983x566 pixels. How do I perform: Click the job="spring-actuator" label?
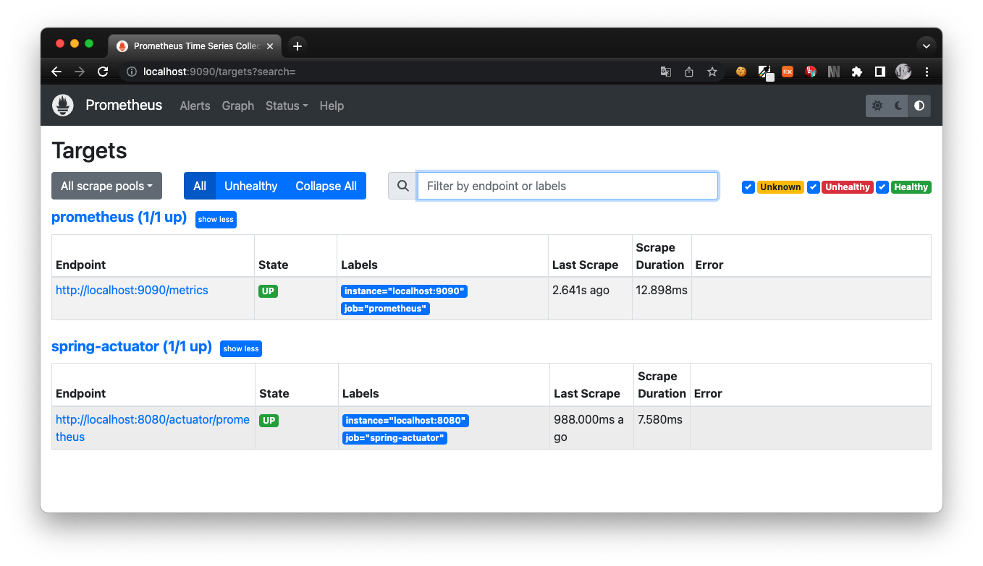[395, 438]
